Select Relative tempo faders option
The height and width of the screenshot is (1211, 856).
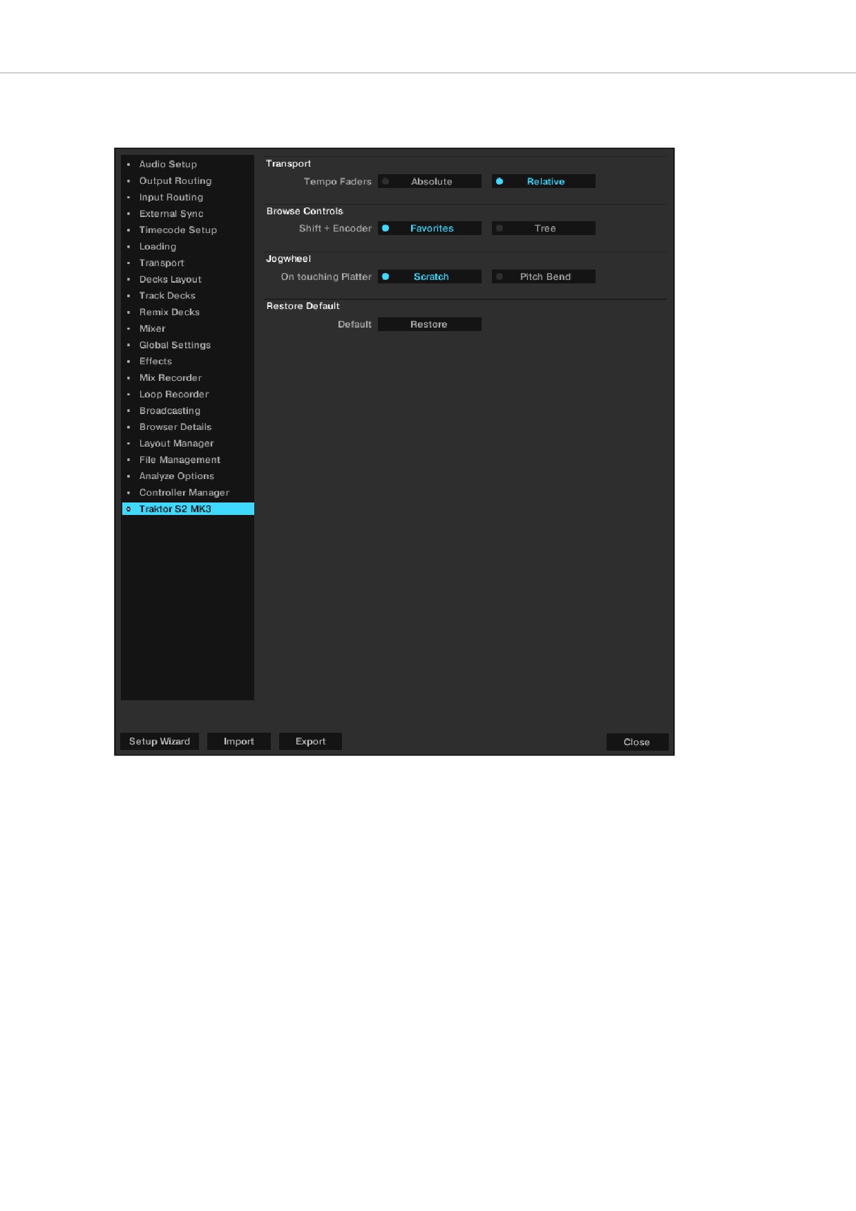coord(543,181)
